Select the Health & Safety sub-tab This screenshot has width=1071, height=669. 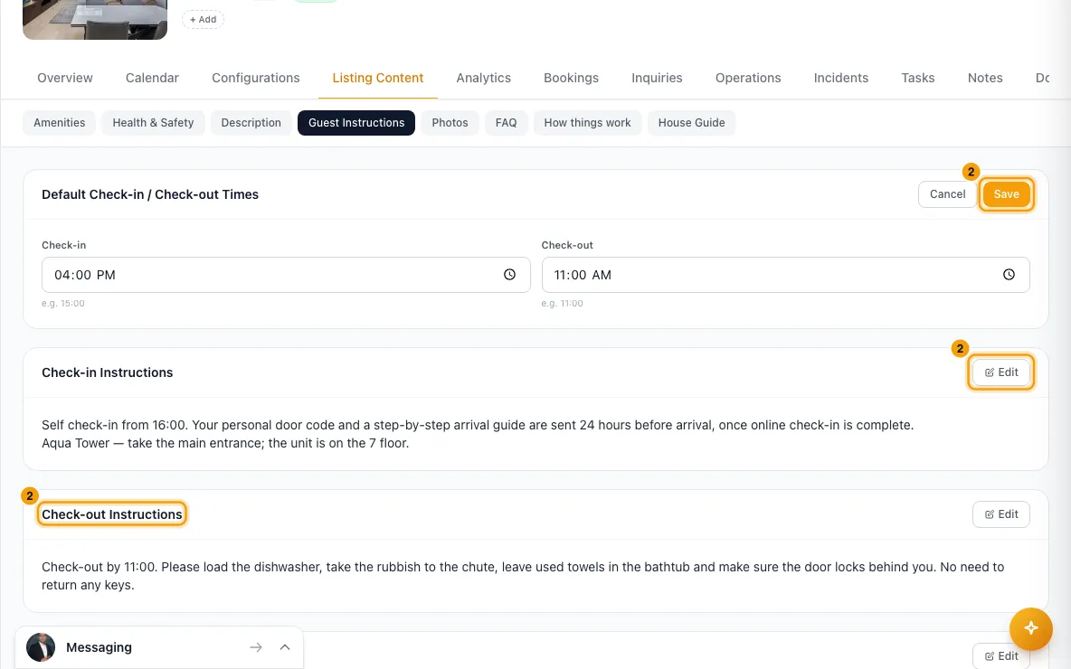coord(153,123)
